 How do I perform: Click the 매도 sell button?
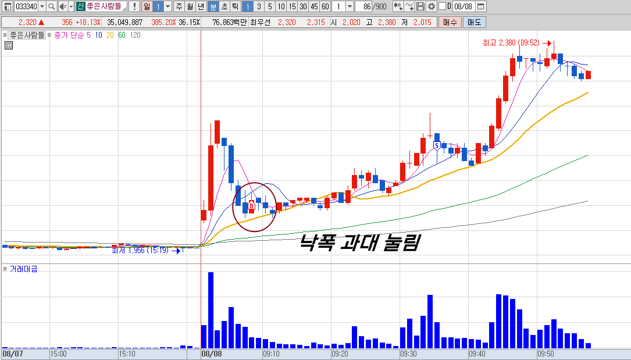(x=474, y=22)
